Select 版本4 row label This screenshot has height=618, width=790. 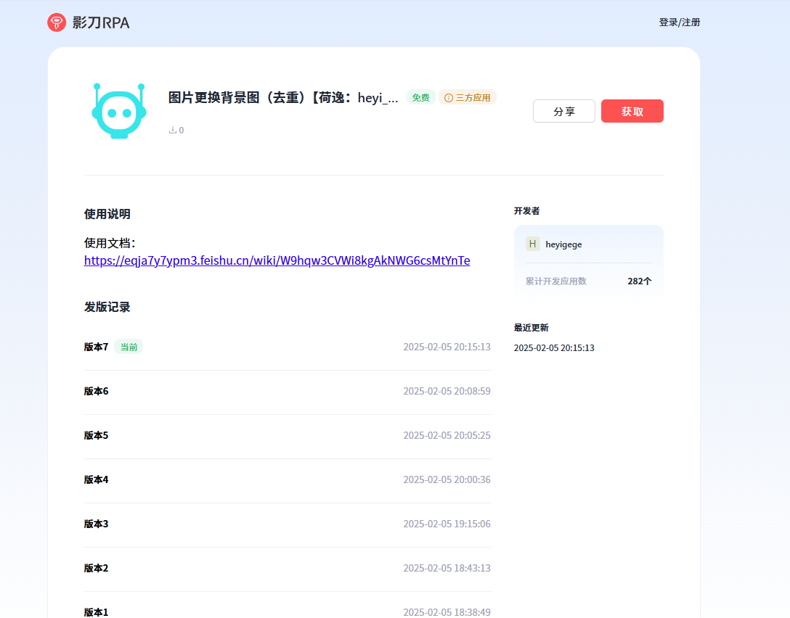click(97, 479)
